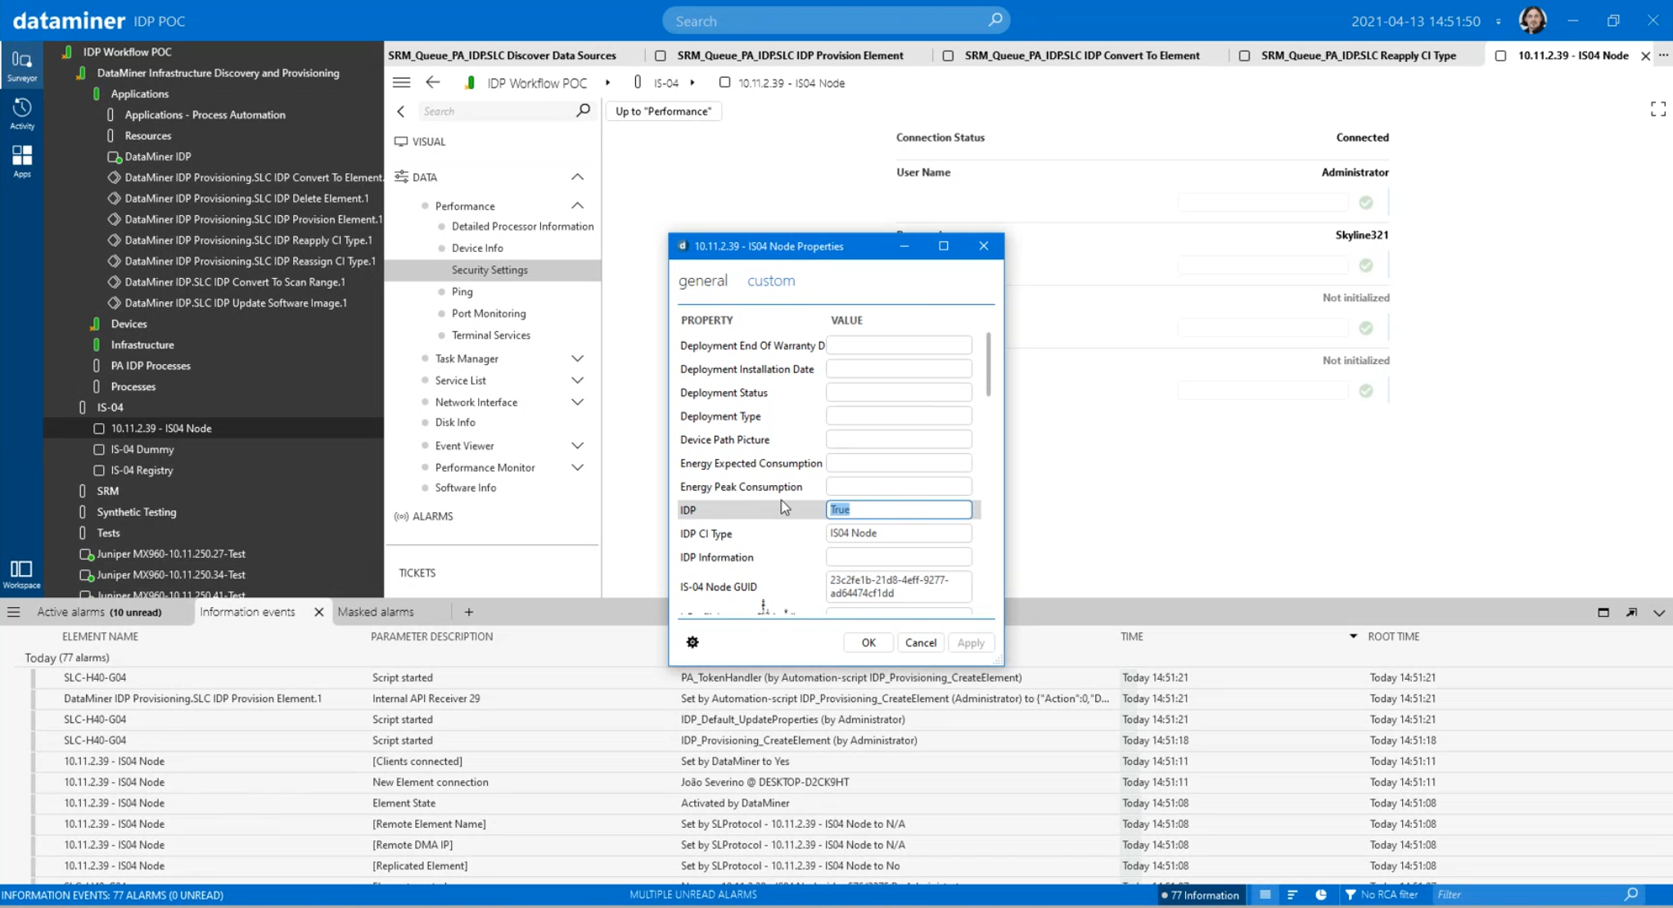Click the sort lines icon in the status bar
This screenshot has width=1673, height=908.
(1293, 895)
